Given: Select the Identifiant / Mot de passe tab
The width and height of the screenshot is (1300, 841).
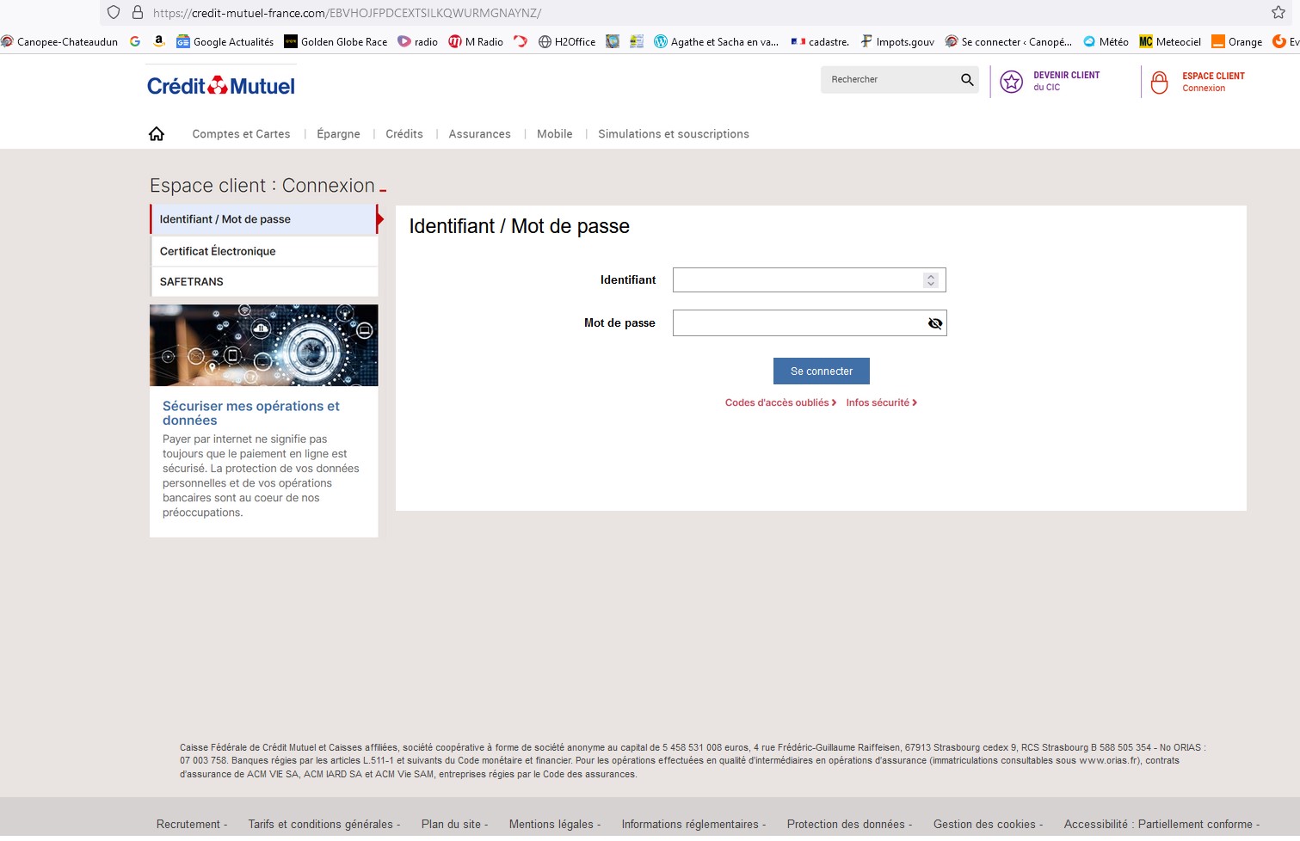Looking at the screenshot, I should point(264,219).
